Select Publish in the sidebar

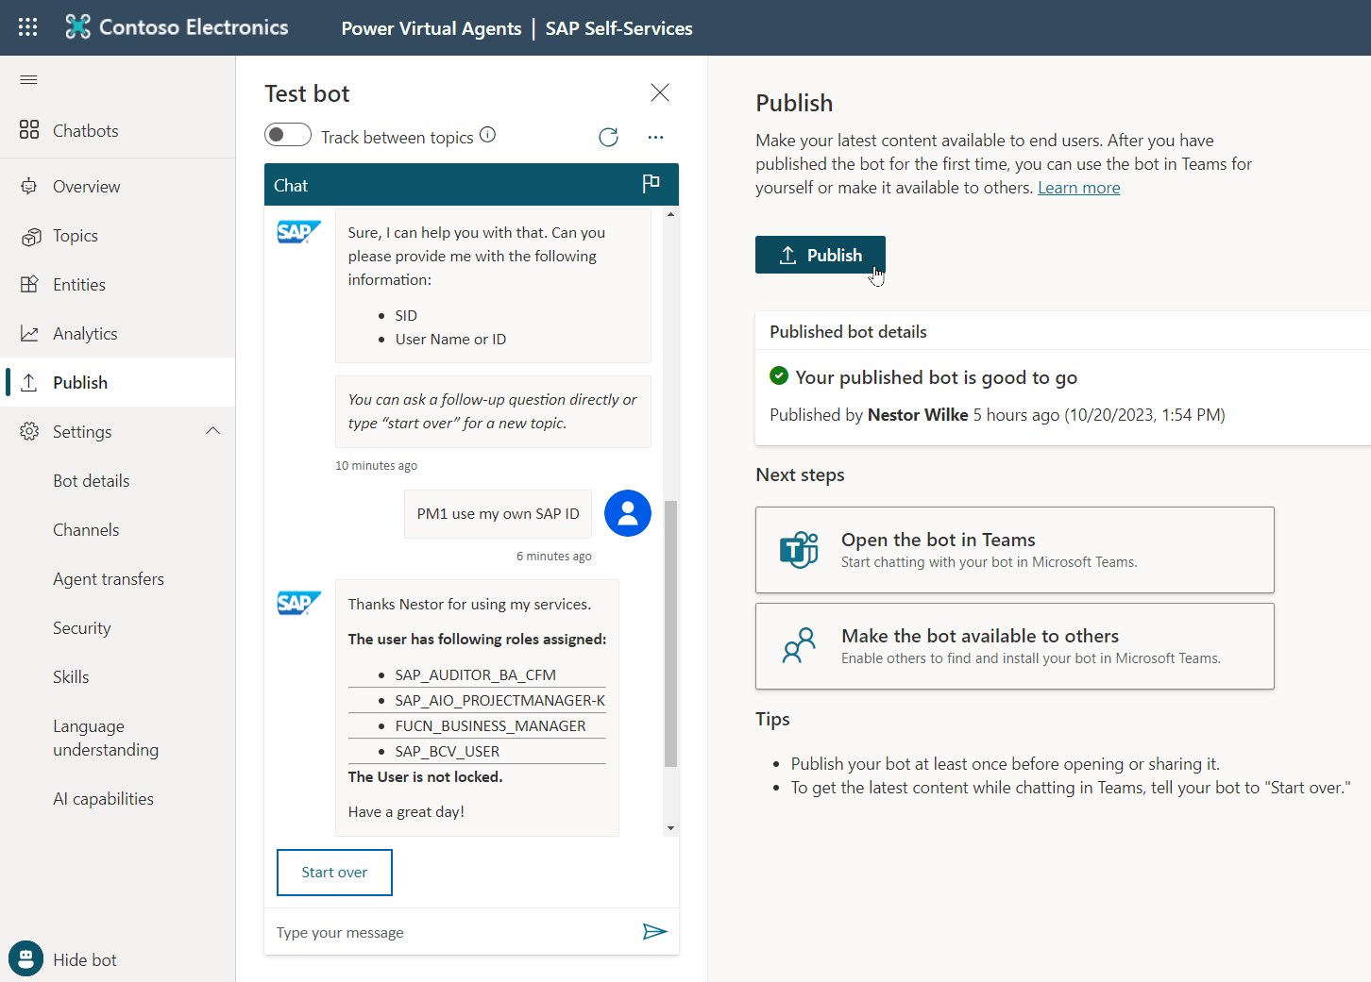(x=117, y=383)
